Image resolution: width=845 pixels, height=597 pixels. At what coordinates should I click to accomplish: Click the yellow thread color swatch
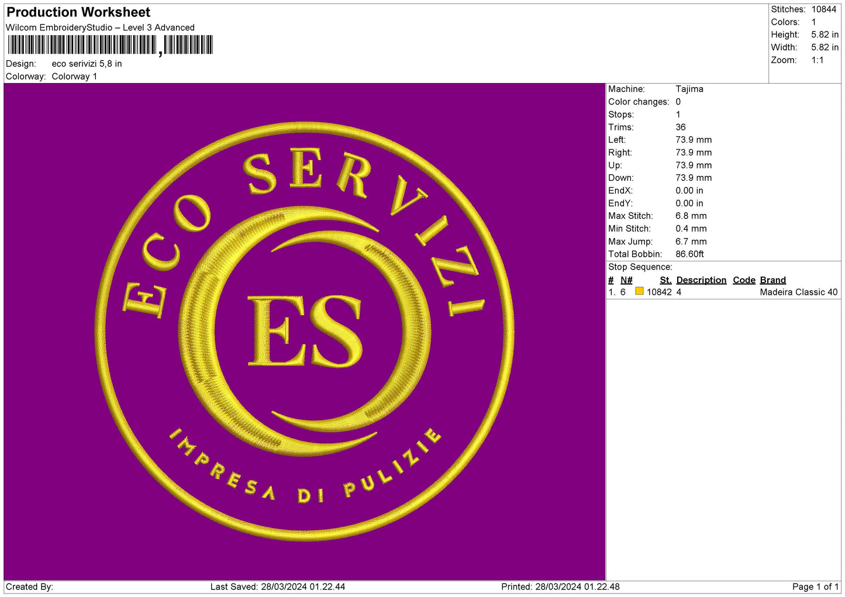coord(639,291)
